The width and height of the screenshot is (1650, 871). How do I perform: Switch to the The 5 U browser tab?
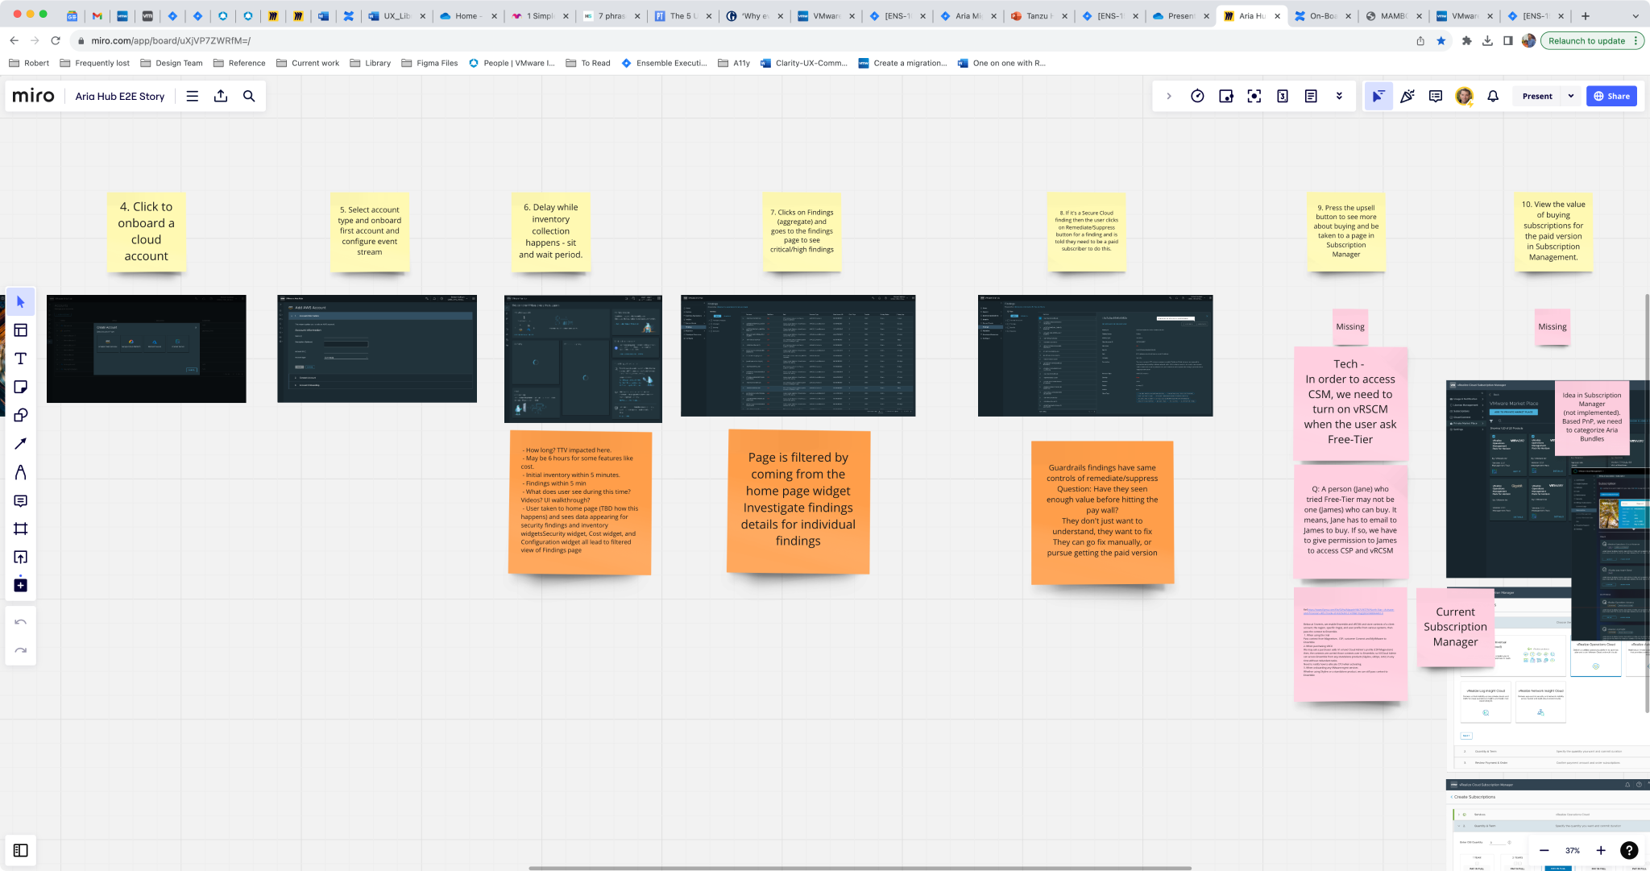pyautogui.click(x=682, y=16)
